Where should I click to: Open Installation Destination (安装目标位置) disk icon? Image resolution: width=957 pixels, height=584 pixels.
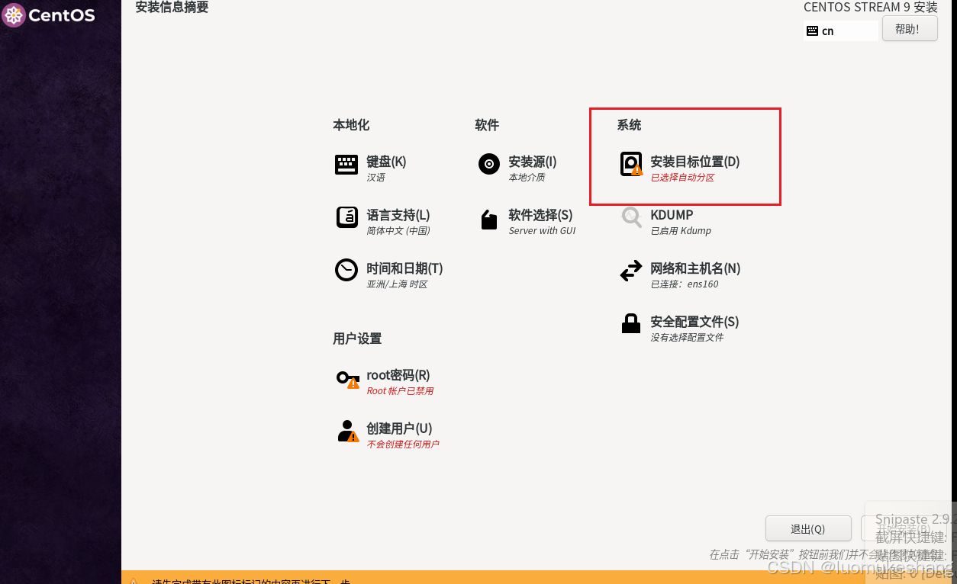click(x=631, y=164)
